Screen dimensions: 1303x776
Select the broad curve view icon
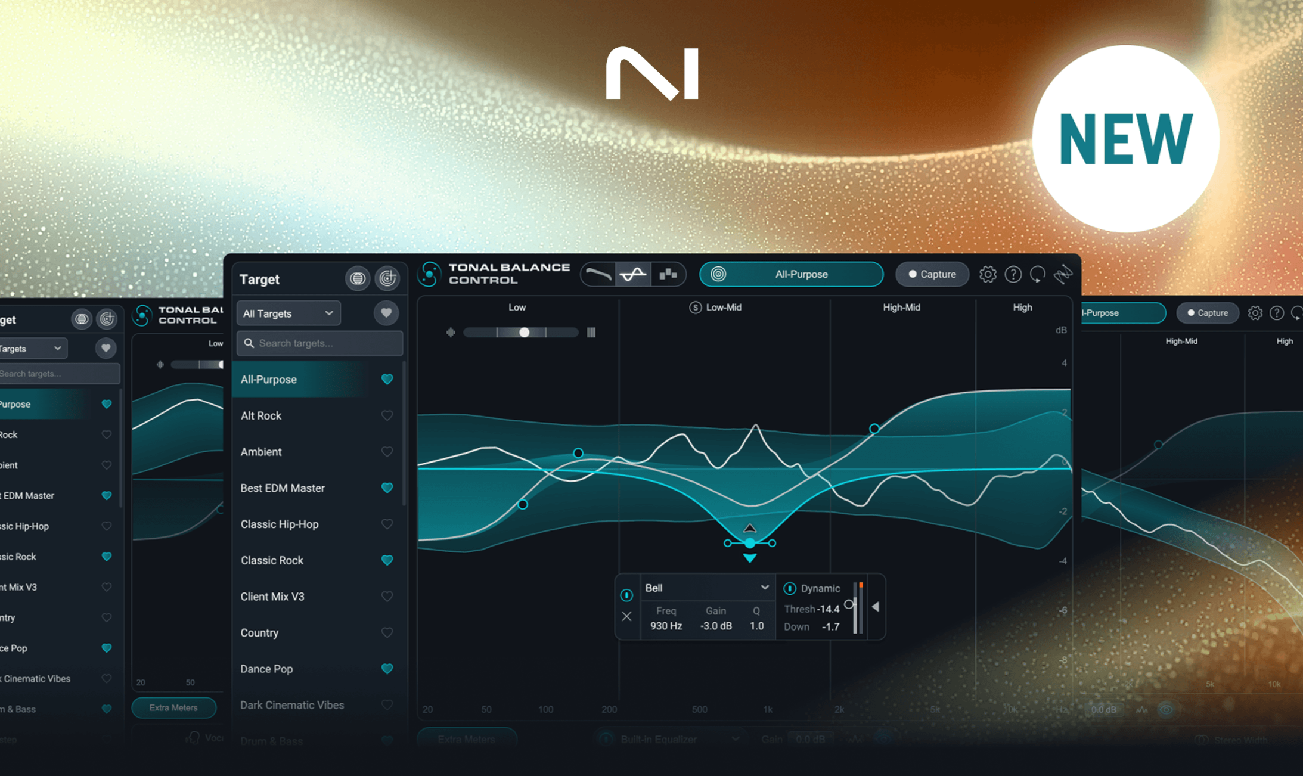pos(598,274)
